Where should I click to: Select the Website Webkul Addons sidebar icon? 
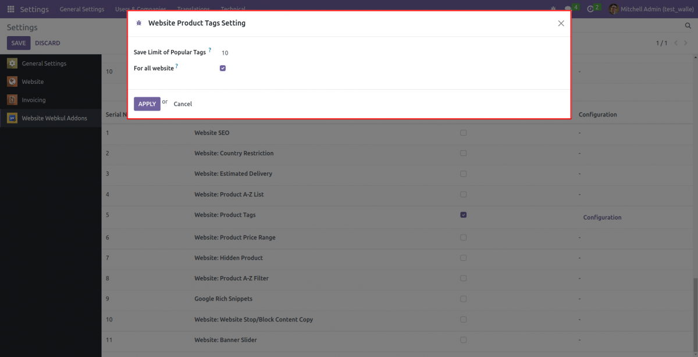[12, 118]
